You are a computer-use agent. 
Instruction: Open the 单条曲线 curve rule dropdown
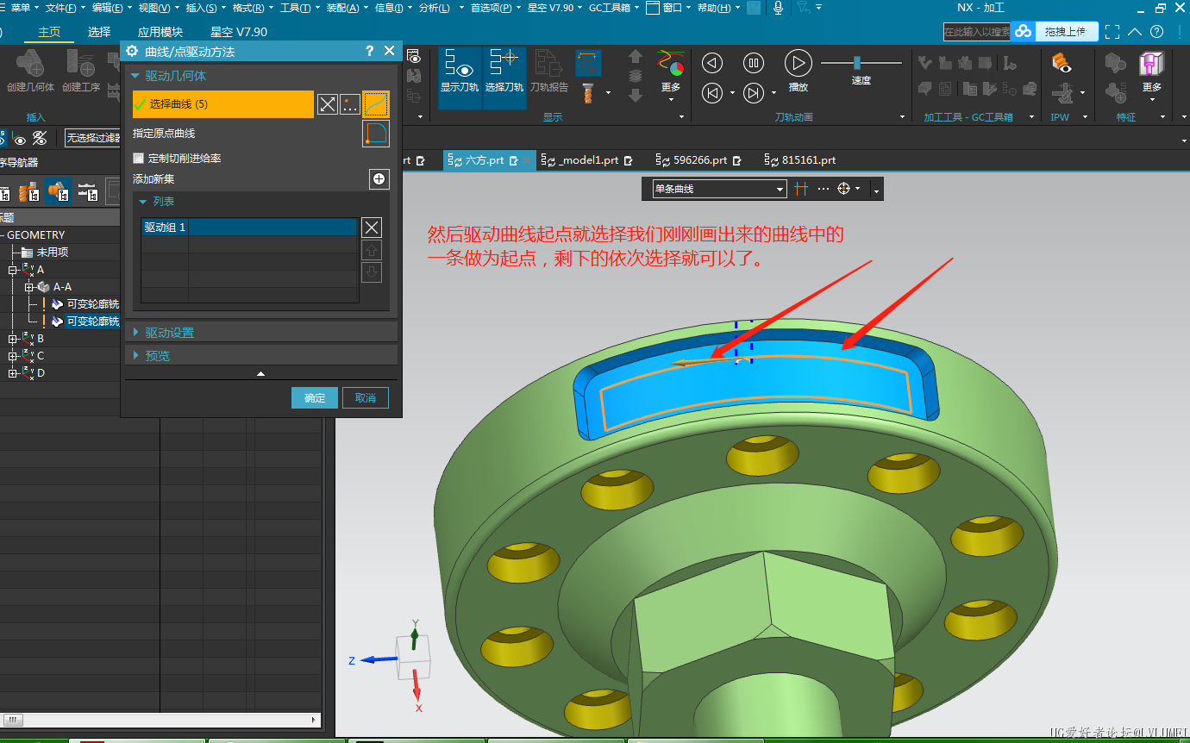(x=720, y=189)
